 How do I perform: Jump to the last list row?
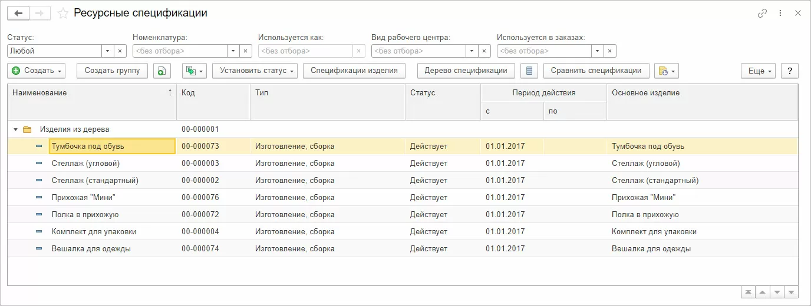(792, 292)
